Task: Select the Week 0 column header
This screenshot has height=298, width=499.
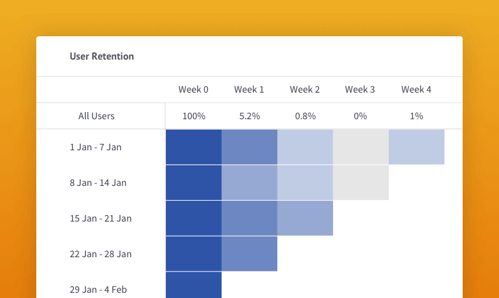Action: (x=193, y=89)
